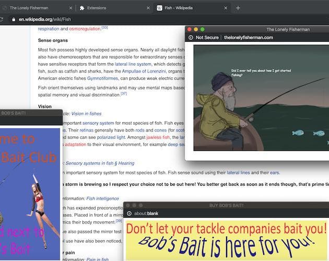329x261 pixels.
Task: Open the sensory system link
Action: point(98,123)
